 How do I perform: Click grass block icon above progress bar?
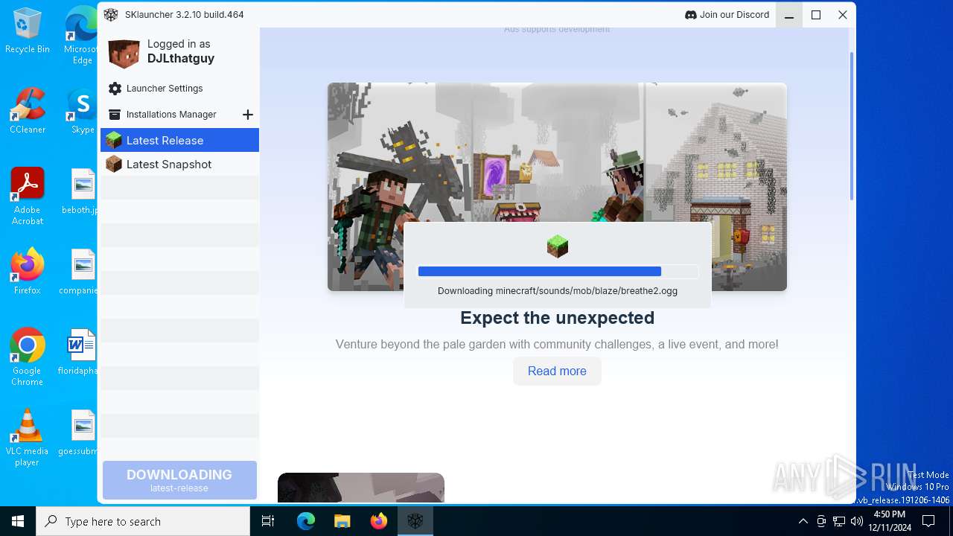click(x=557, y=246)
